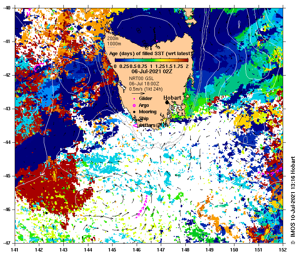This screenshot has width=299, height=256.
Task: Click the 'Mooring' legend label
Action: 148,112
